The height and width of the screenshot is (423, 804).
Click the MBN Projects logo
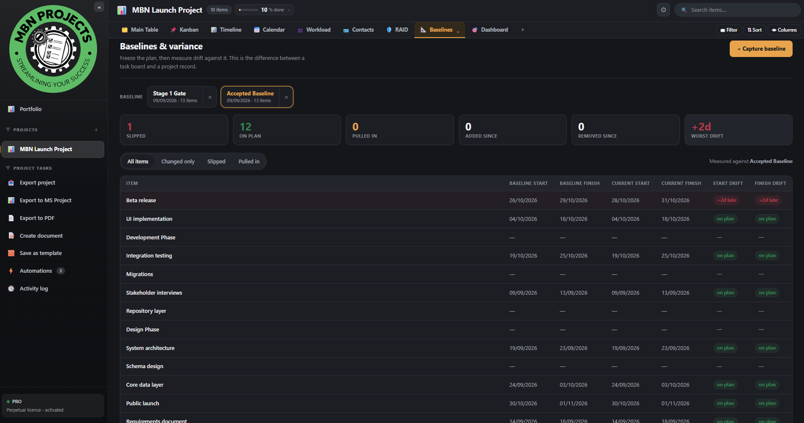[x=53, y=49]
